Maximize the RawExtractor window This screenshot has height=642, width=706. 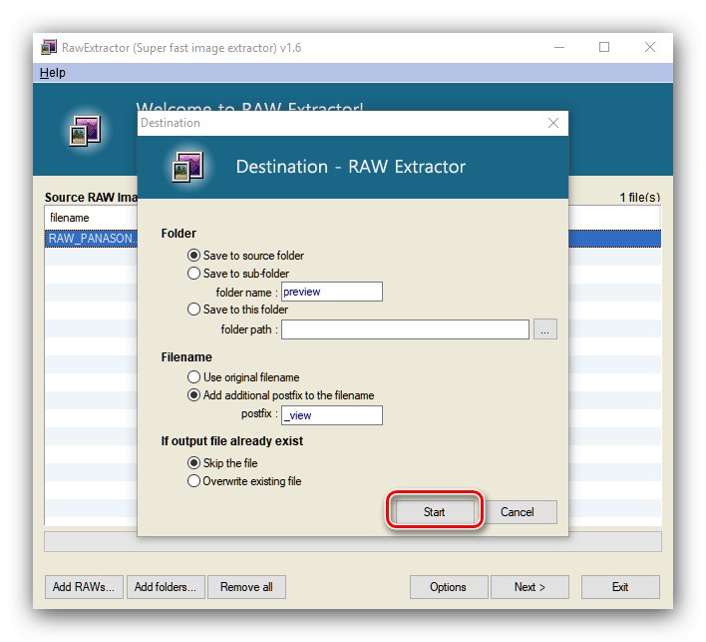coord(604,47)
